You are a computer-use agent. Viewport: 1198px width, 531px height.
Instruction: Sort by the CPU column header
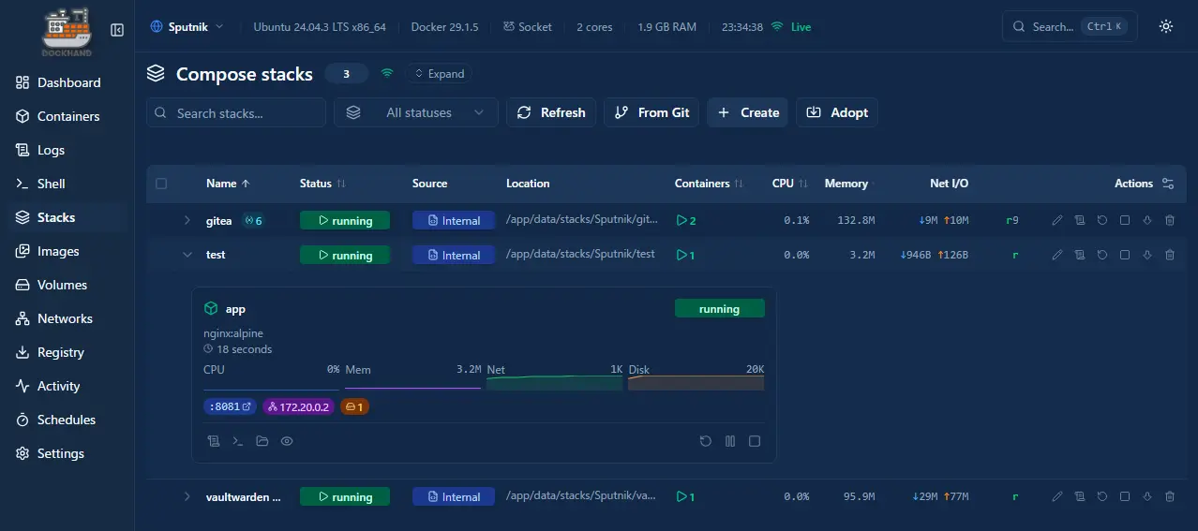(x=789, y=184)
